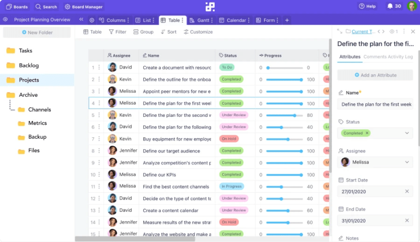Toggle watchers eye icon showing 1
420x242 pixels.
point(393,31)
